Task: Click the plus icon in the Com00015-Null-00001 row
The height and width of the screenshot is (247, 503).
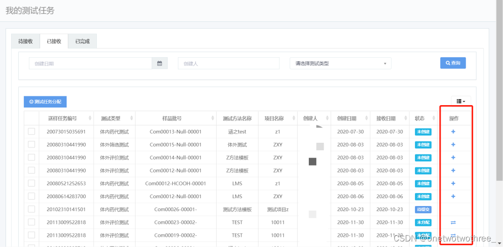Action: click(x=453, y=145)
